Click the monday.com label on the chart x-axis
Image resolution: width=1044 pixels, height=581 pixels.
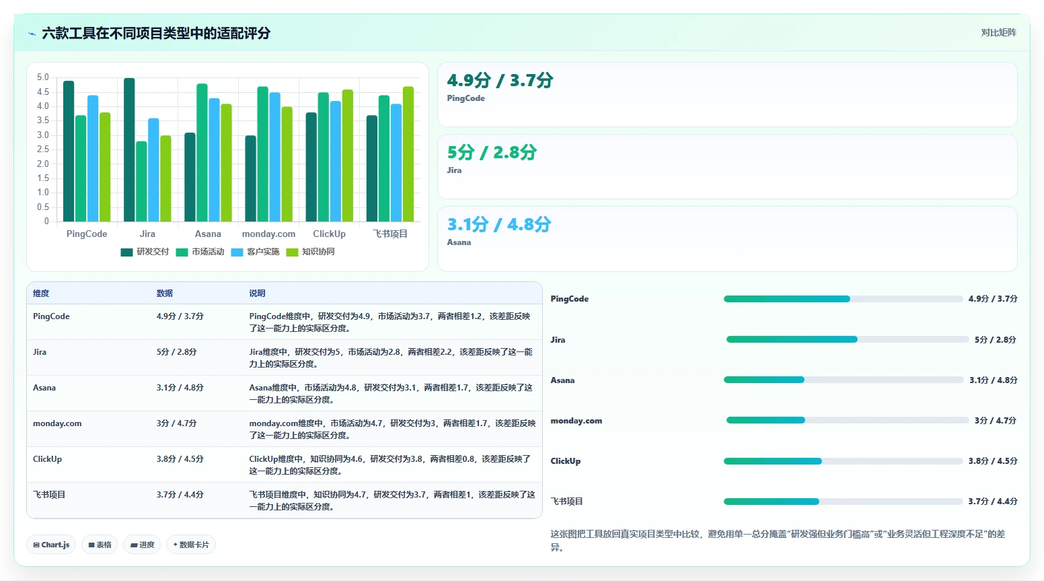pyautogui.click(x=268, y=234)
